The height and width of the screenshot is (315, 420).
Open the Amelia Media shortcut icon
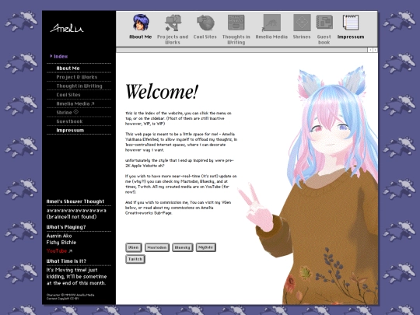pyautogui.click(x=271, y=23)
